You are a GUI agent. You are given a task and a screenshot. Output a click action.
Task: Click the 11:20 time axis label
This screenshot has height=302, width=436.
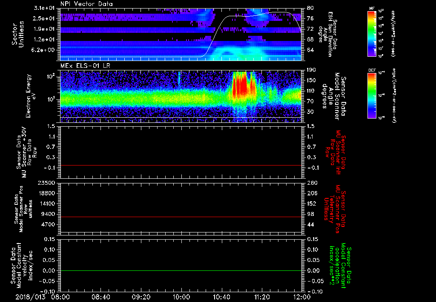(262, 297)
